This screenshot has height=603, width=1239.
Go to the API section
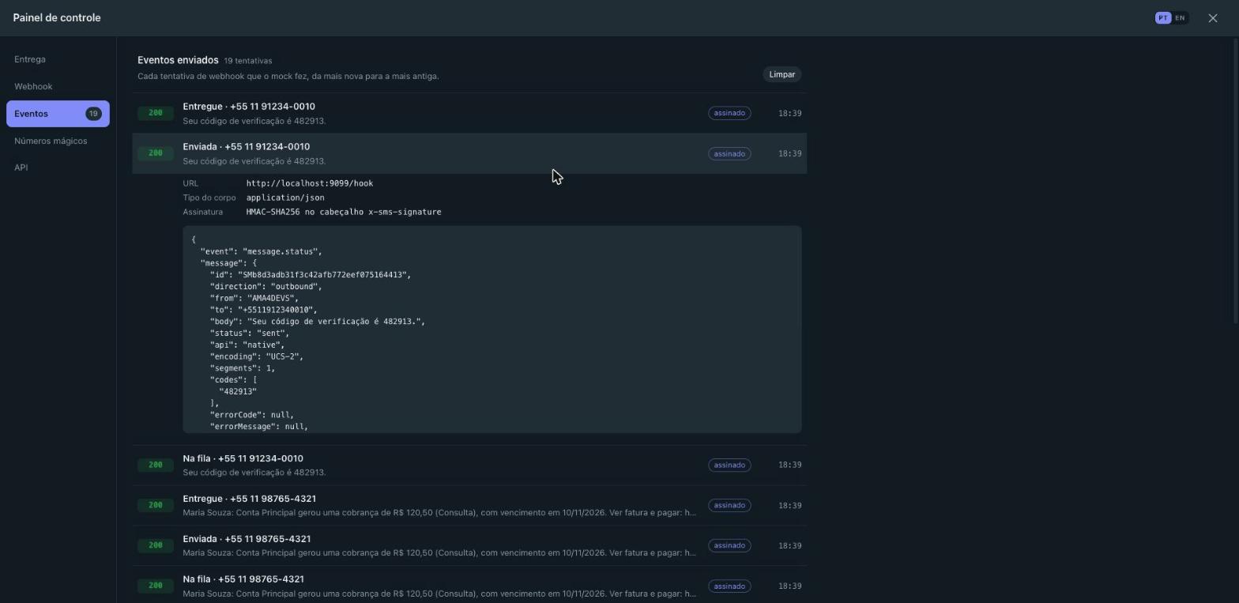point(58,168)
